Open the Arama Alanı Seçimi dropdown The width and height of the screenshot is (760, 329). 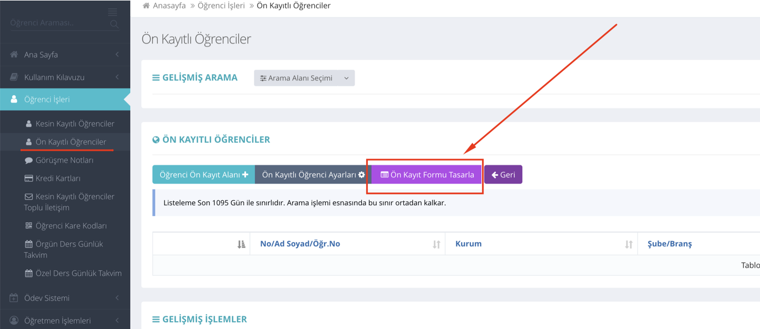304,78
